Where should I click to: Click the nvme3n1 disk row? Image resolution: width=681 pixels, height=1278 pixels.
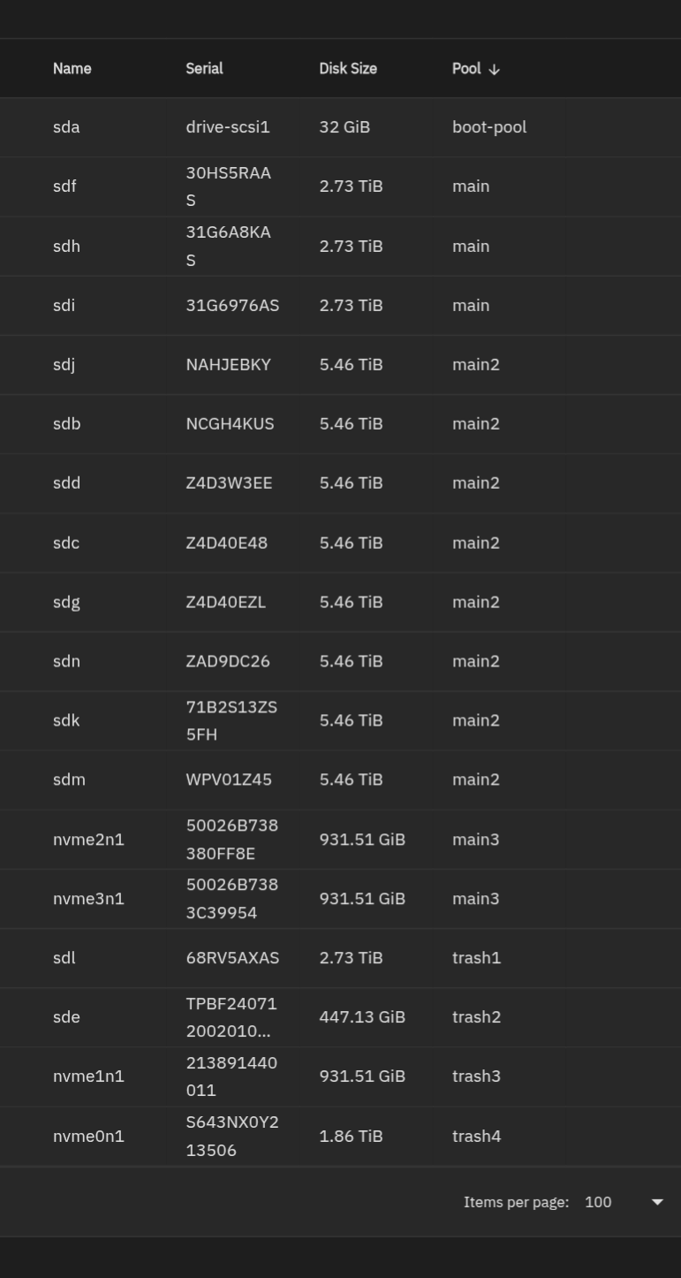tap(88, 899)
